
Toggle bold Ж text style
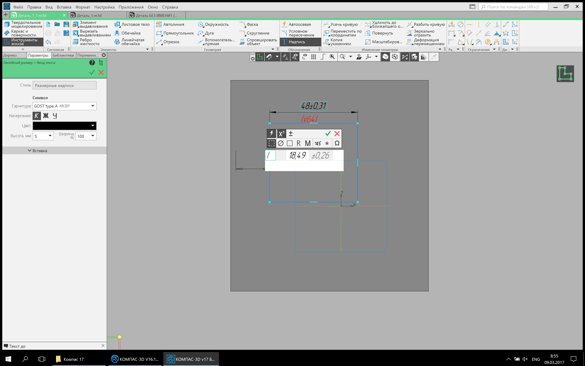tap(46, 116)
